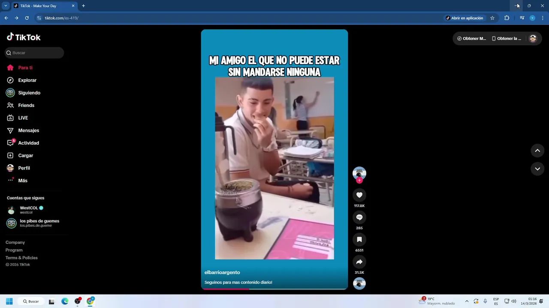Viewport: 549px width, 308px height.
Task: Seek in the video progress bar
Action: point(274,289)
